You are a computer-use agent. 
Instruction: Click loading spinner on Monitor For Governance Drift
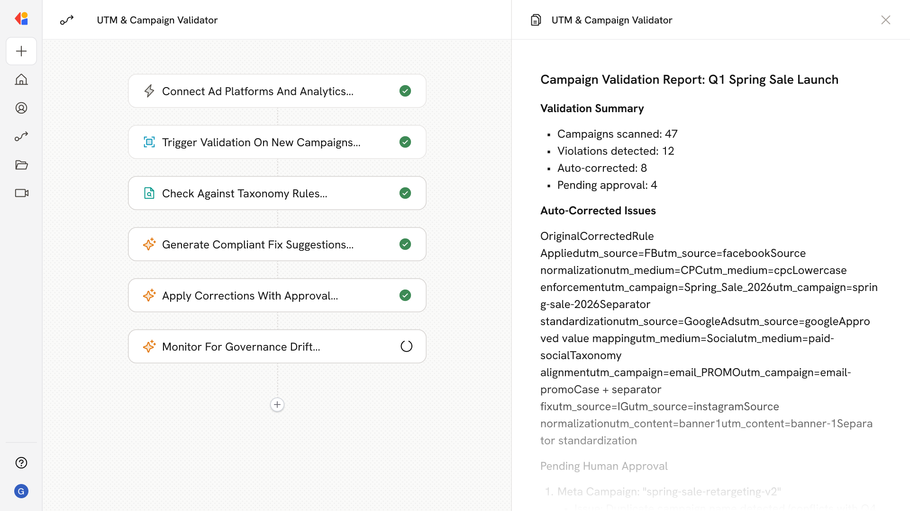click(x=406, y=346)
